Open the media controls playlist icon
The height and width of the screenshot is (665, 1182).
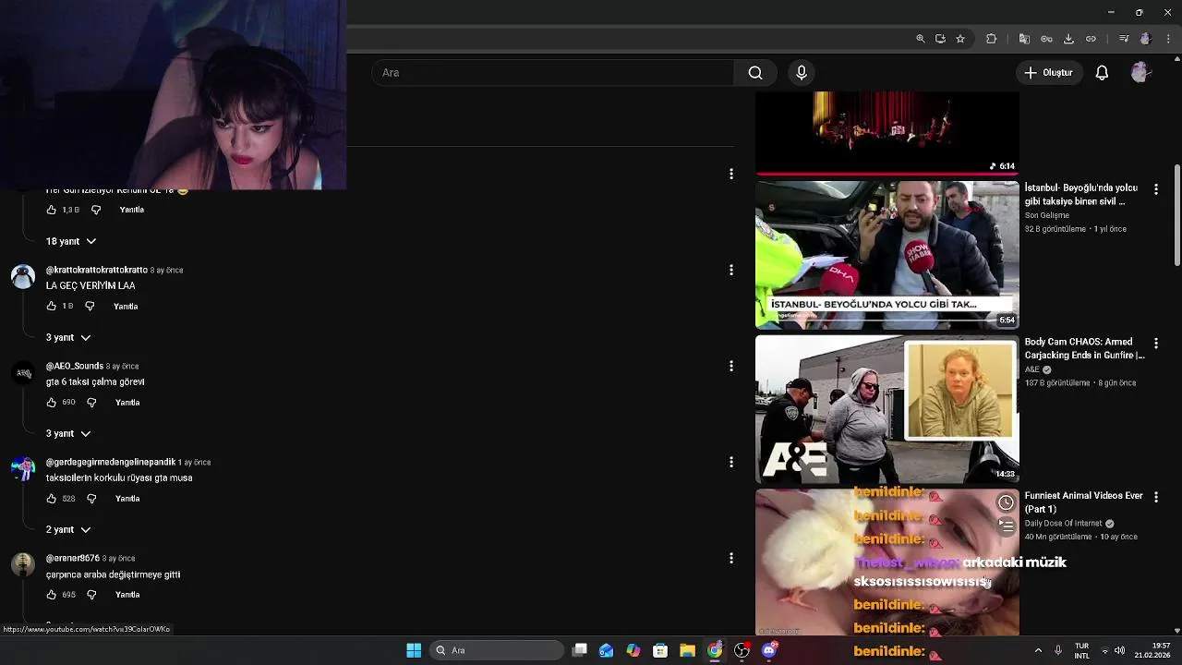click(x=1124, y=39)
